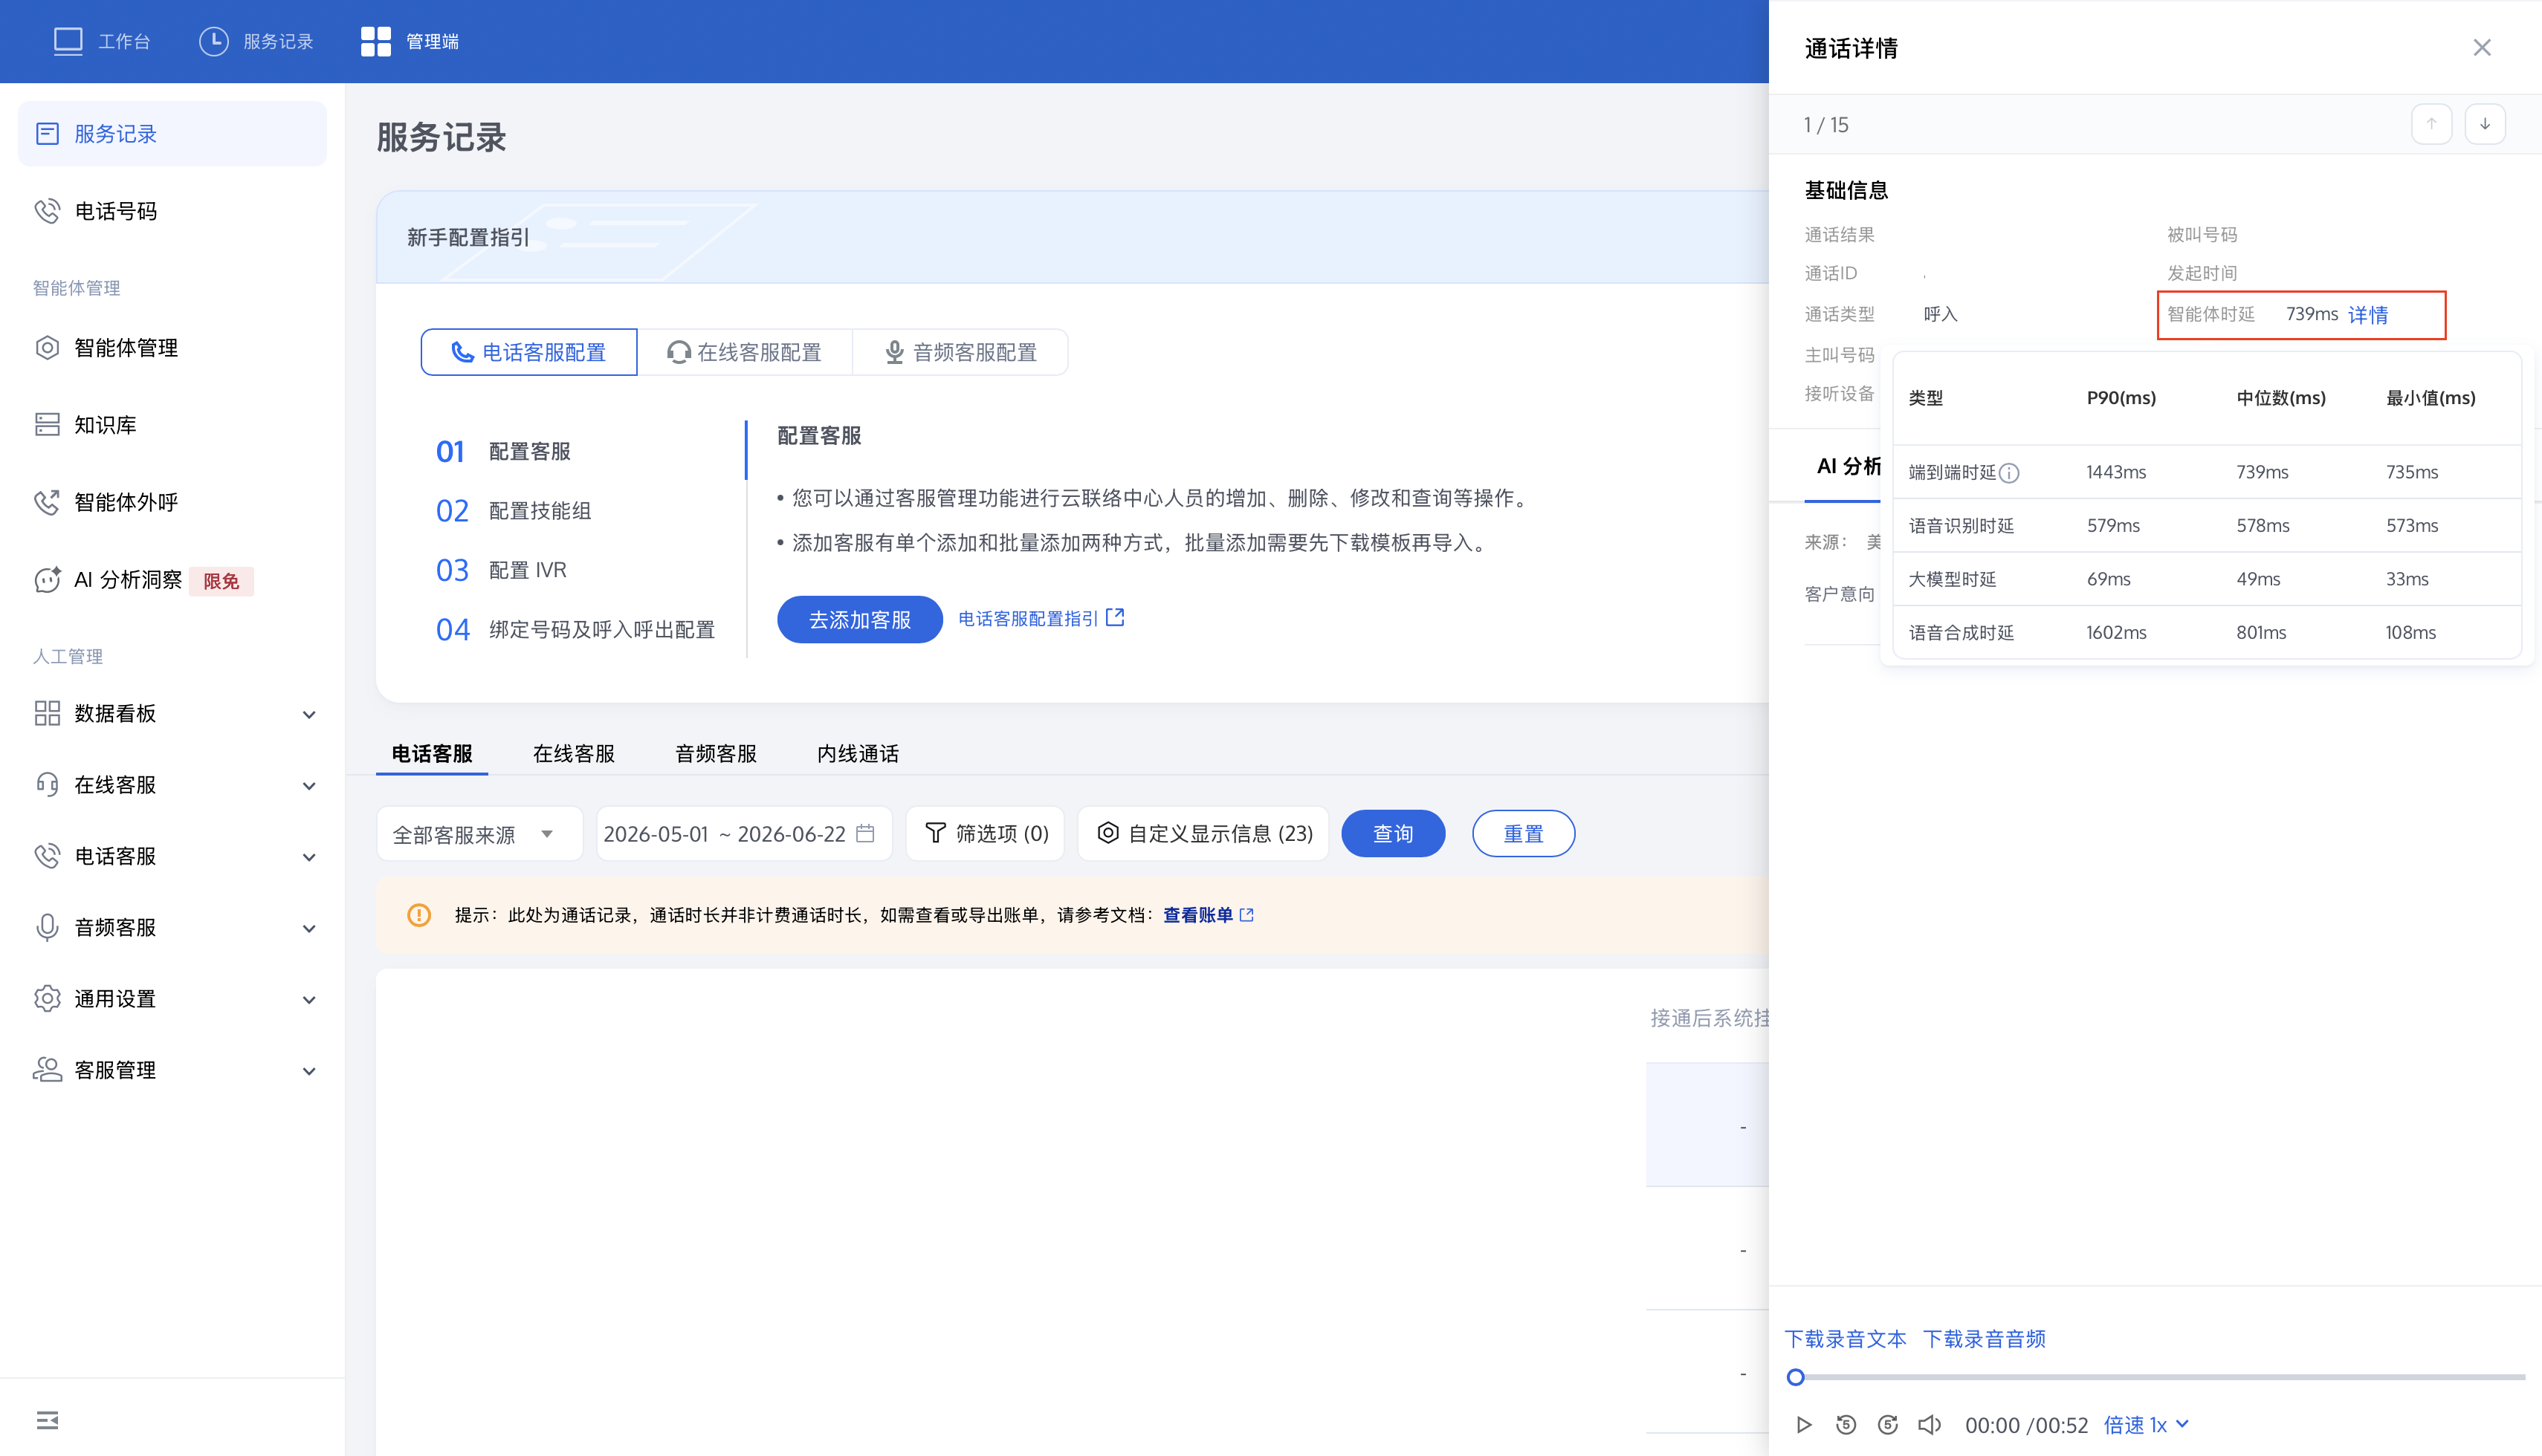The width and height of the screenshot is (2542, 1456).
Task: Open the 查看账单 link
Action: click(x=1208, y=915)
